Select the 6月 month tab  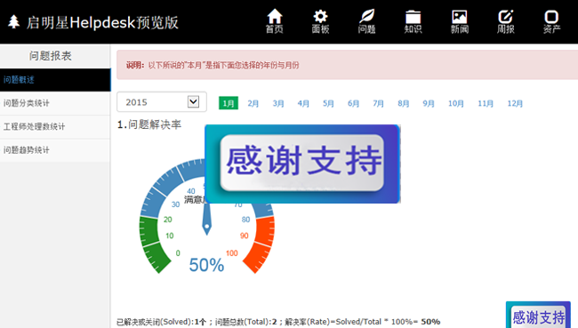[x=353, y=104]
